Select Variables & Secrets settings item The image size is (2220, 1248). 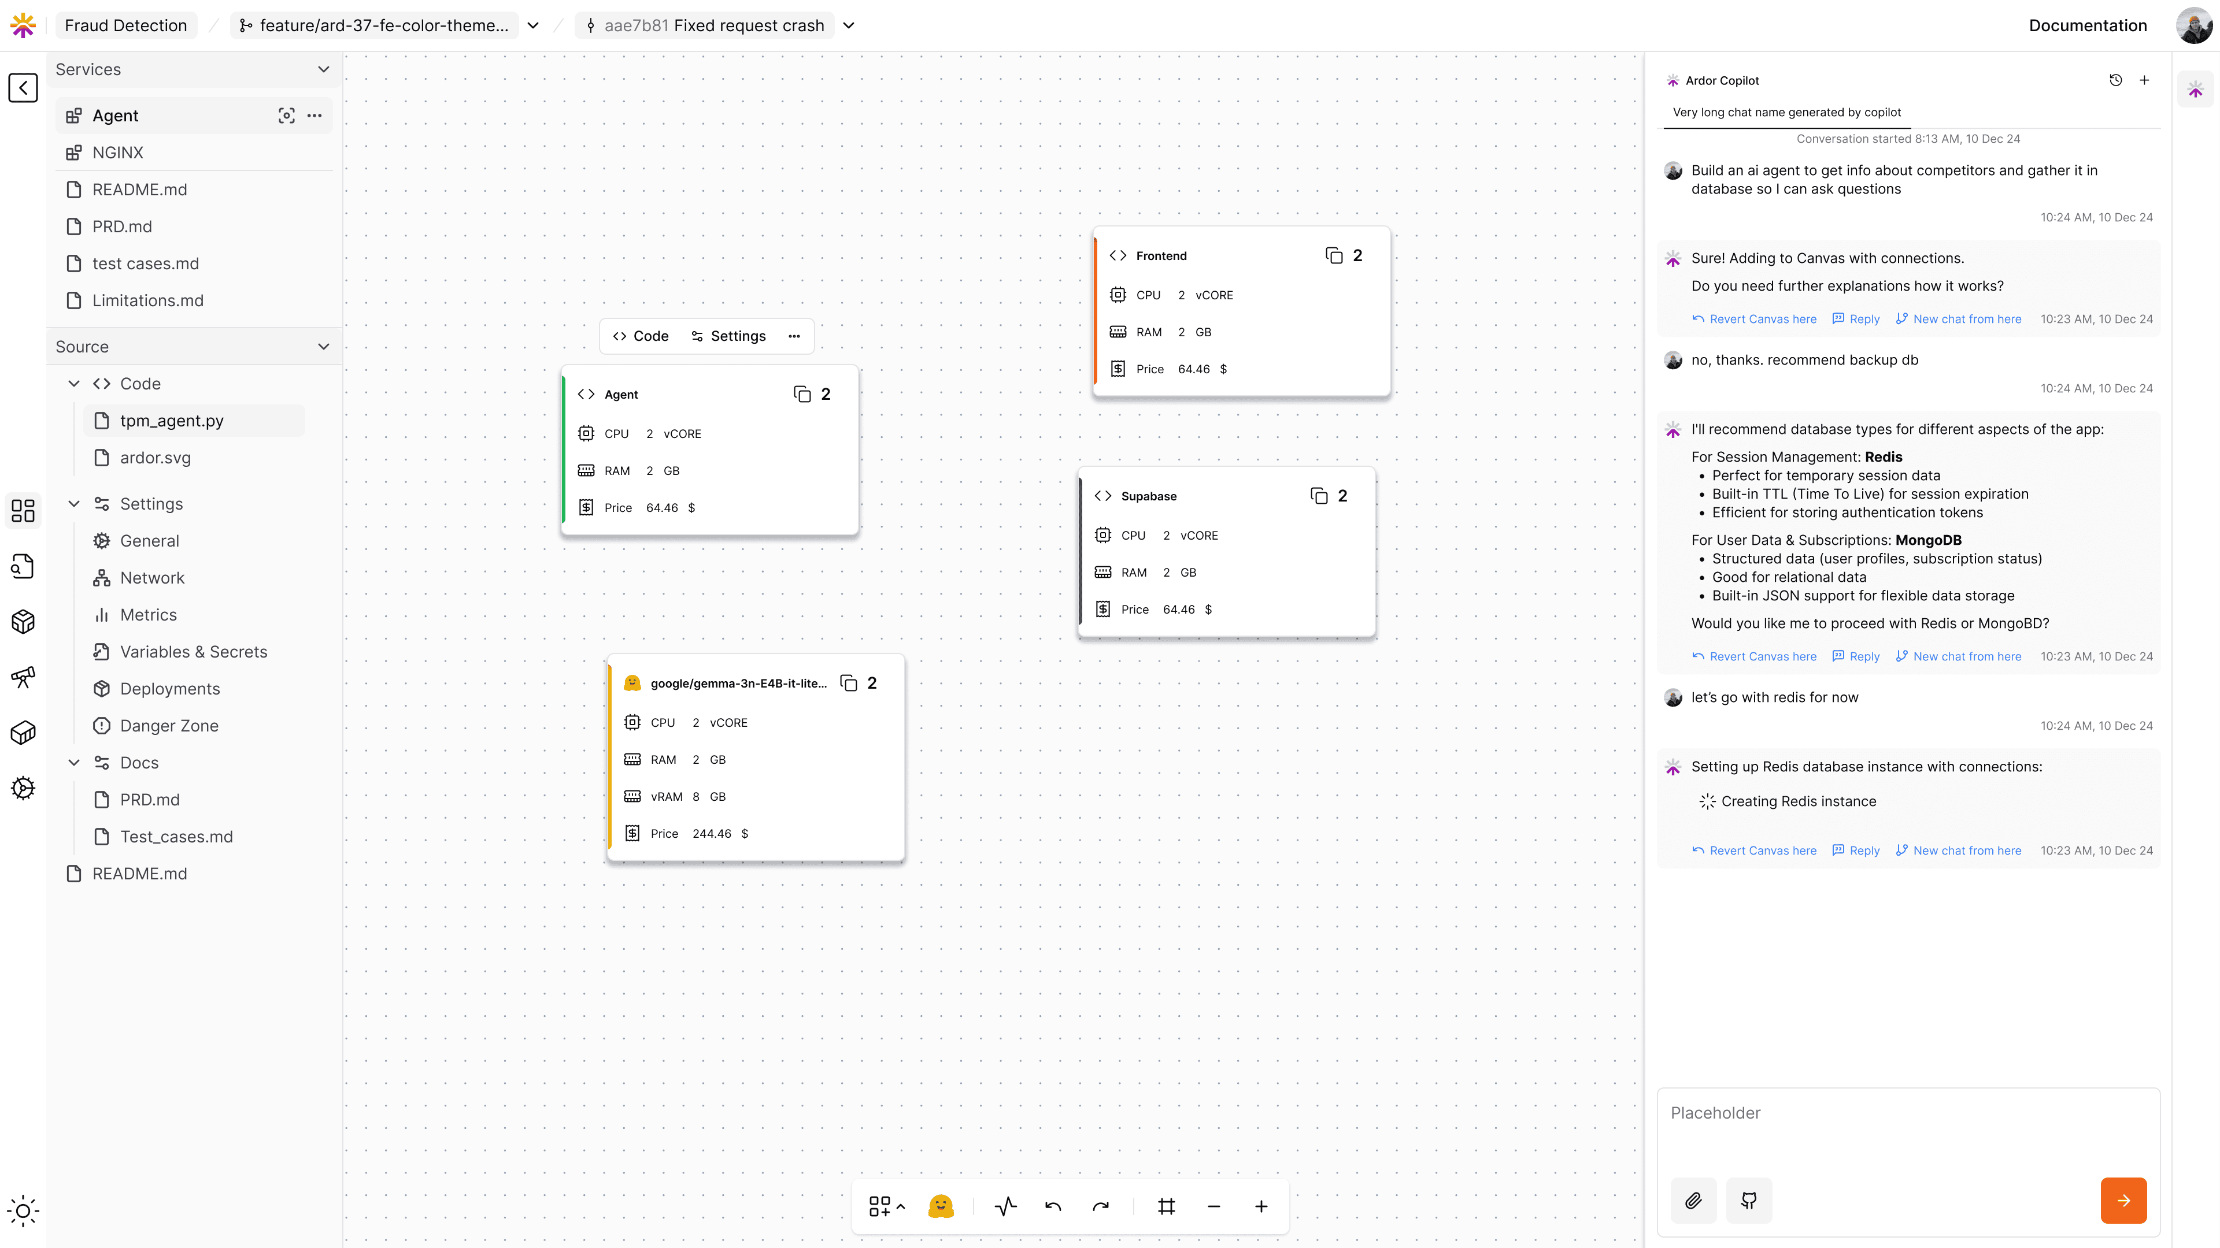[x=193, y=652]
